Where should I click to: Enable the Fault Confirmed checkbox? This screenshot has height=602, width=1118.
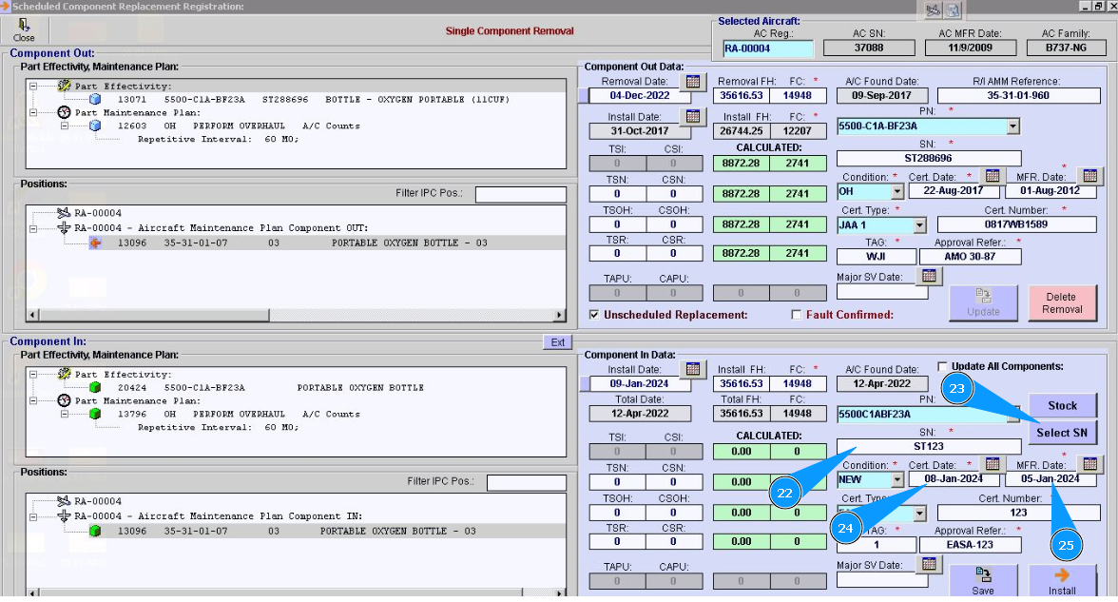pos(797,315)
